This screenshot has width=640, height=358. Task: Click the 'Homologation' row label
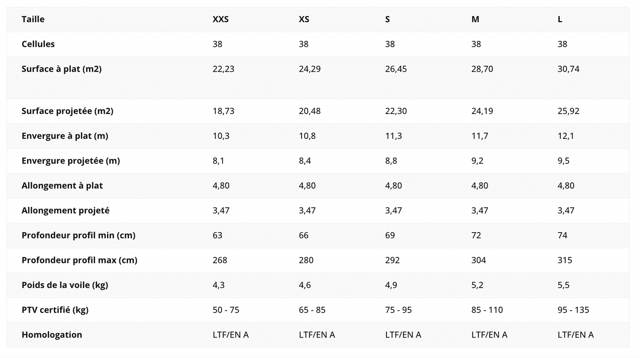tap(52, 335)
